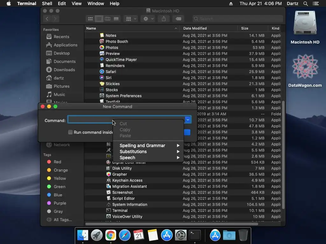Image resolution: width=326 pixels, height=244 pixels.
Task: Open the Window menu
Action: tap(96, 3)
